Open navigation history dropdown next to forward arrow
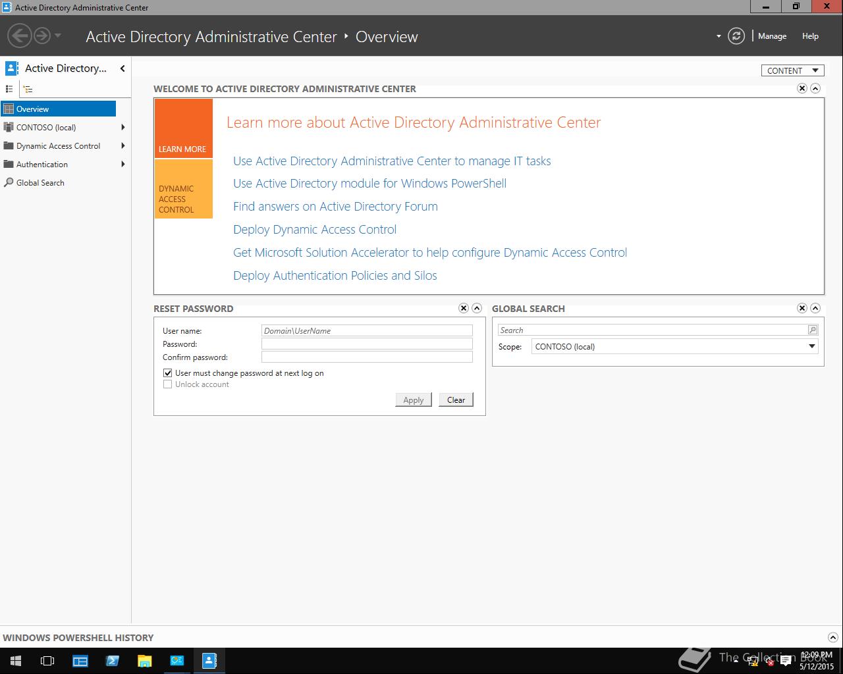The image size is (843, 674). pyautogui.click(x=58, y=36)
